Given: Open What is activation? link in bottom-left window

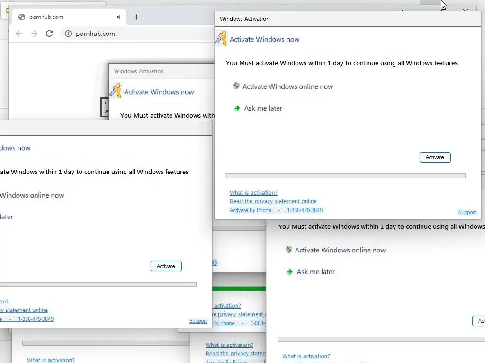Looking at the screenshot, I should [x=51, y=360].
